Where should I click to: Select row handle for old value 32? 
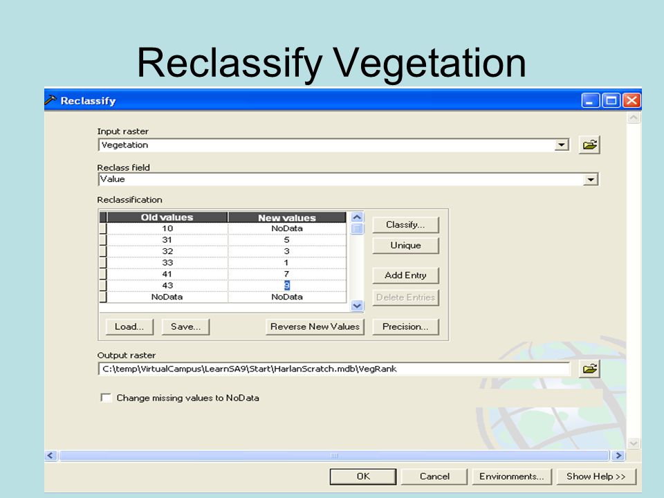(103, 252)
